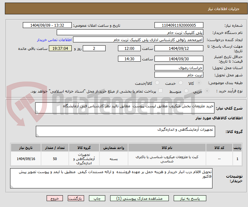Click the countdown timer 19:37:04
Viewport: 248px width, 207px height.
click(x=60, y=48)
